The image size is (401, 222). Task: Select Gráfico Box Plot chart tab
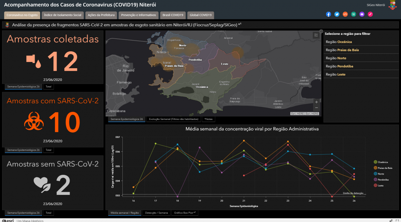185,213
